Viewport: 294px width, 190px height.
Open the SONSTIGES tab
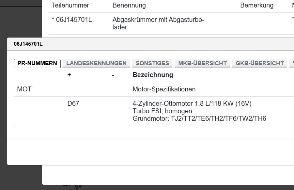point(152,63)
